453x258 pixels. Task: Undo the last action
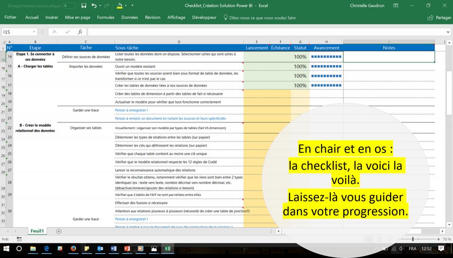[94, 5]
